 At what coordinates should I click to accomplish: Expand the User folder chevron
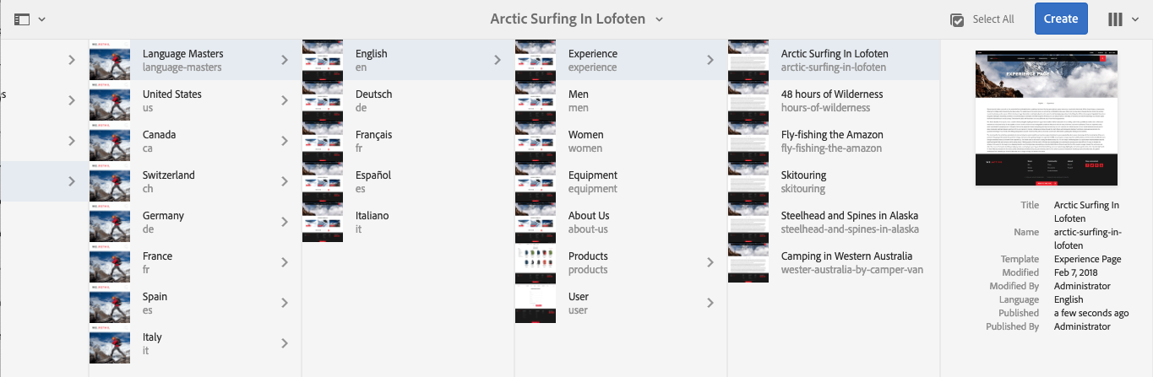pyautogui.click(x=710, y=303)
